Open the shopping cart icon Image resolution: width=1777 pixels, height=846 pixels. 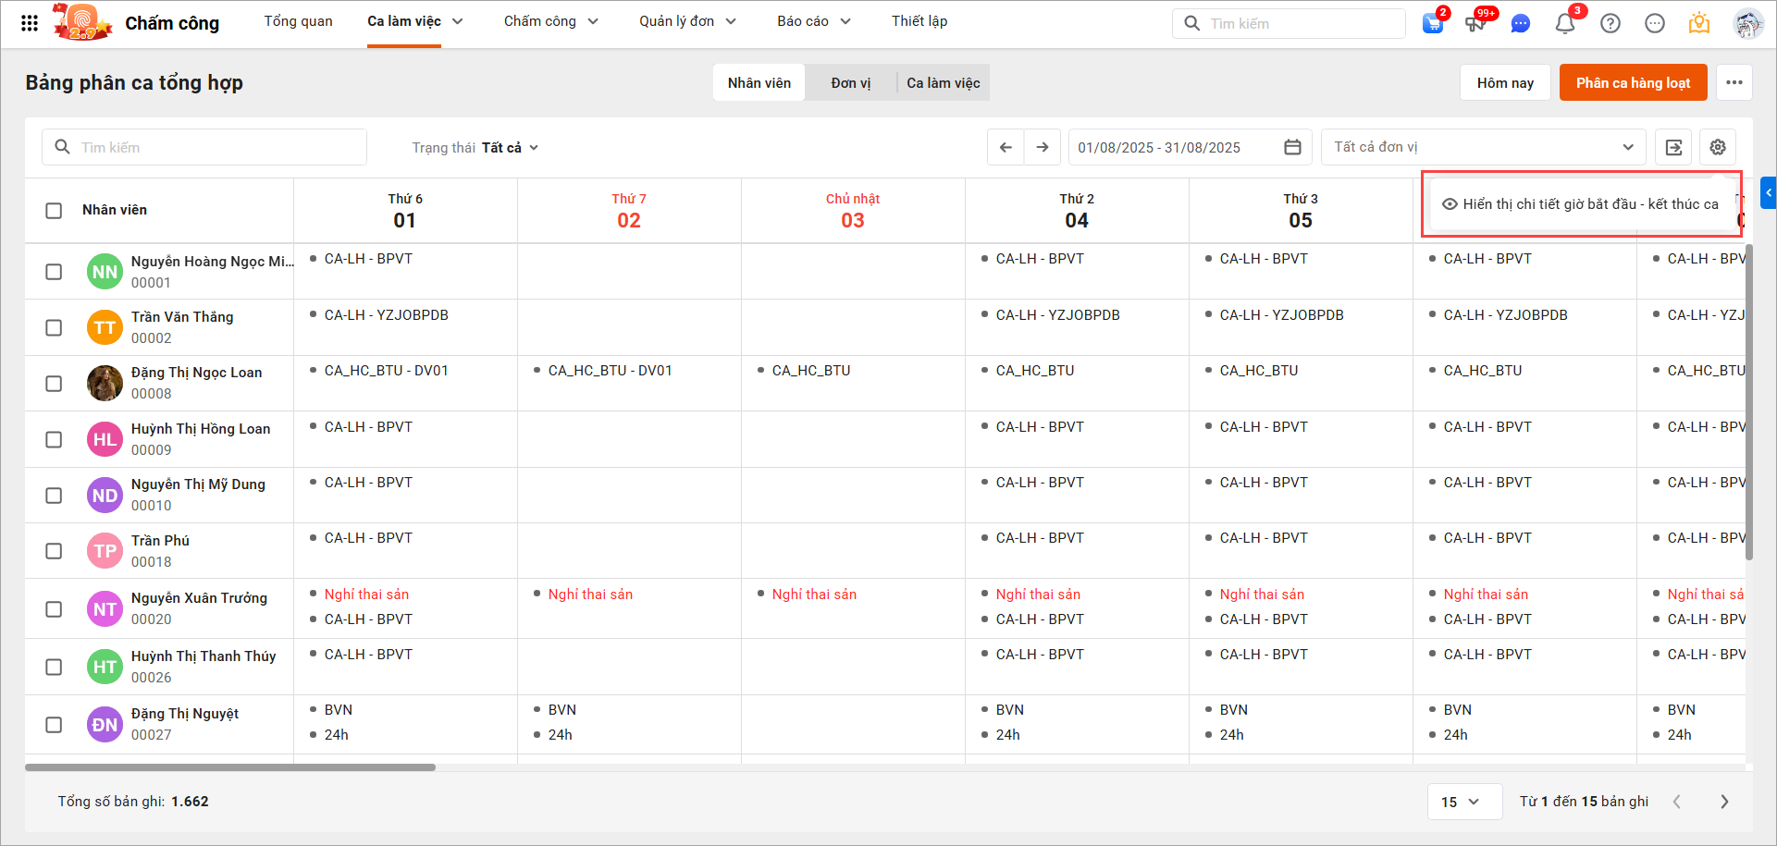(x=1433, y=23)
